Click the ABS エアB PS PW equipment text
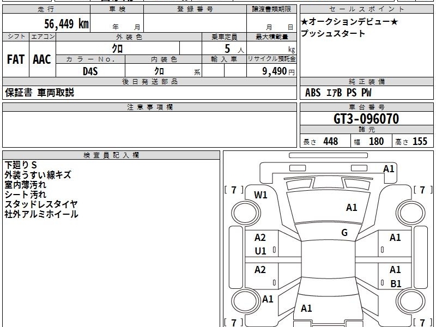The width and height of the screenshot is (436, 327). tap(338, 93)
